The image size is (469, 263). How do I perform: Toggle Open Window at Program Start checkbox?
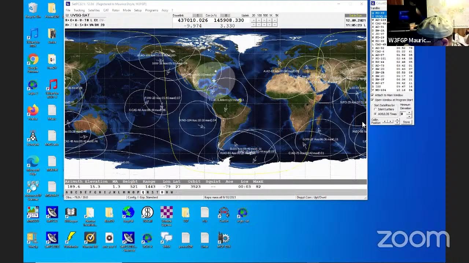pos(373,100)
